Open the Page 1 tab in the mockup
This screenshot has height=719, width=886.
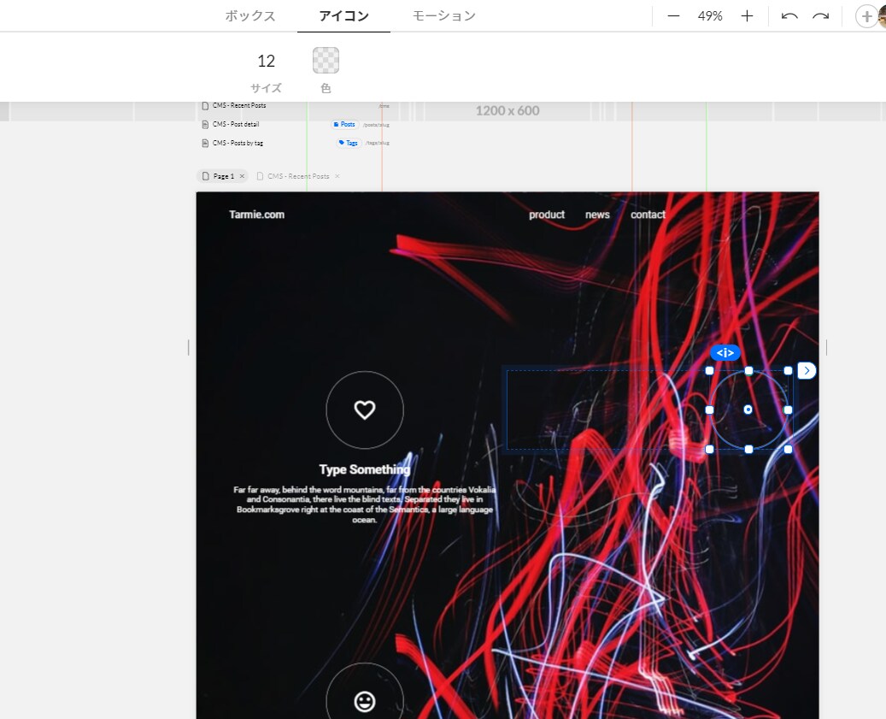click(x=223, y=176)
